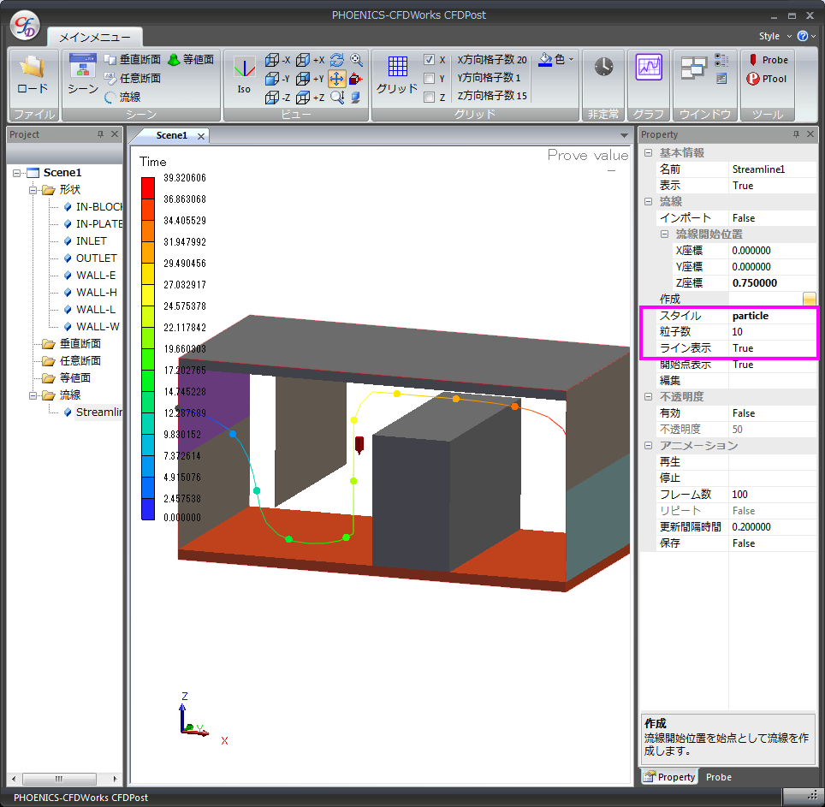Click the グラフ graph icon
Image resolution: width=825 pixels, height=807 pixels.
648,68
